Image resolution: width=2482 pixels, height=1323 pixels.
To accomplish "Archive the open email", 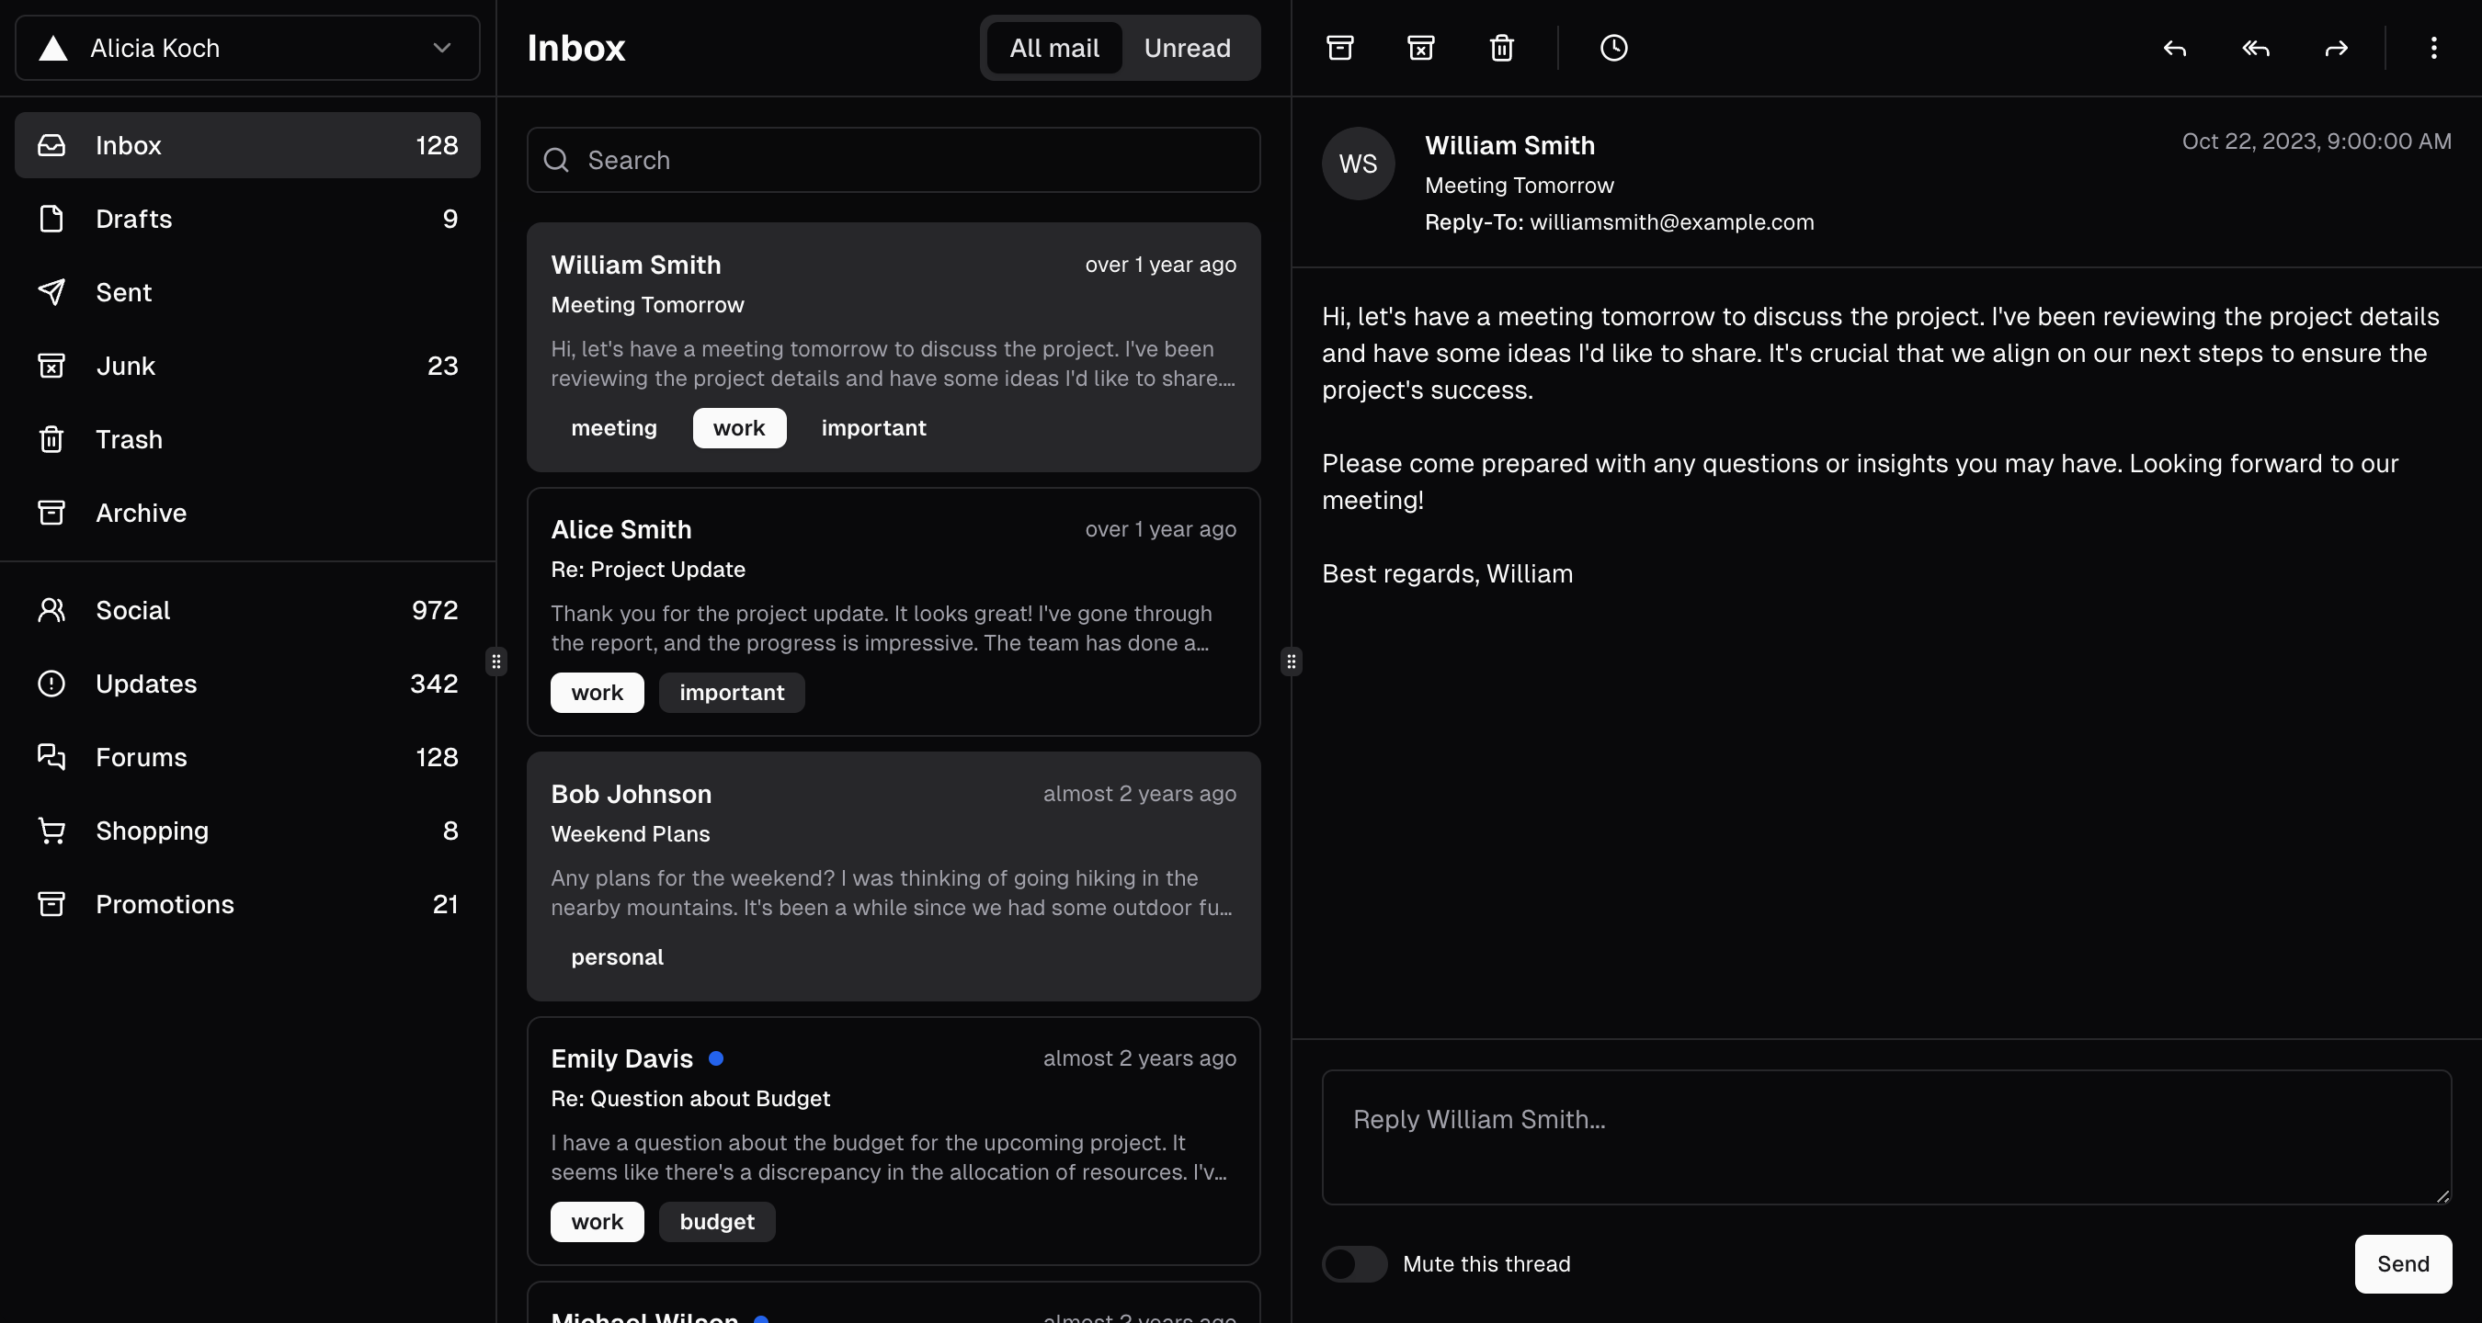I will [x=1339, y=47].
